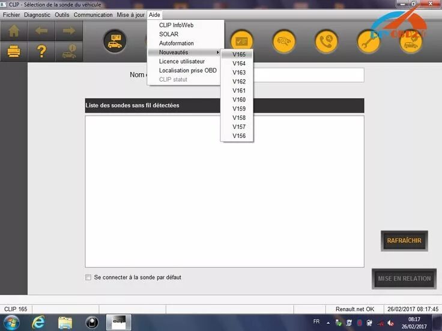Viewport: 442px width, 331px height.
Task: Click the Renault.net OK status text
Action: click(354, 309)
